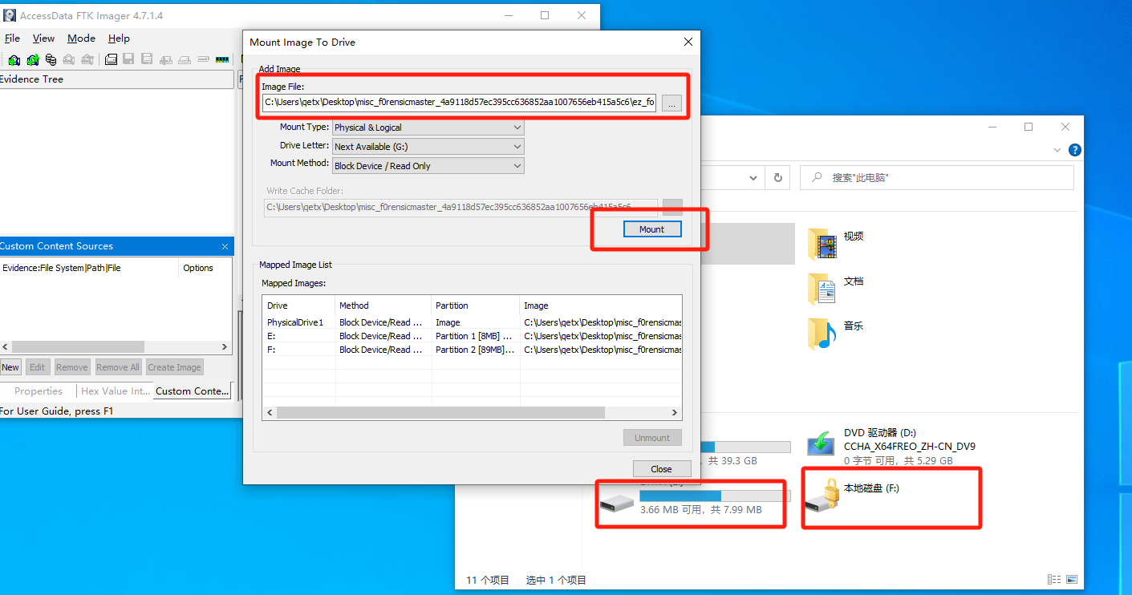This screenshot has height=595, width=1132.
Task: Click the Add Evidence Item toolbar icon
Action: coord(14,59)
